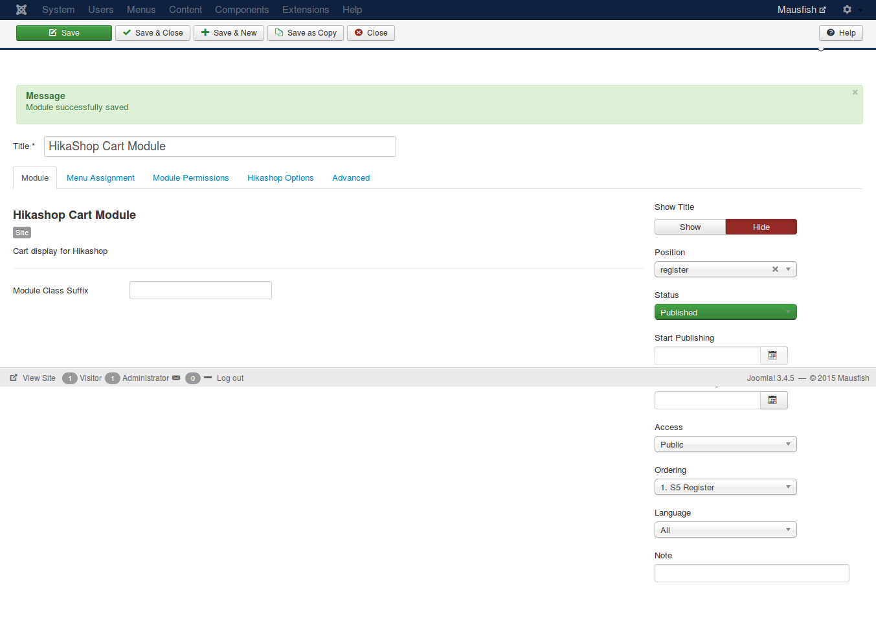Screen dimensions: 876x638
Task: Click the Start Publishing date field
Action: [x=707, y=356]
